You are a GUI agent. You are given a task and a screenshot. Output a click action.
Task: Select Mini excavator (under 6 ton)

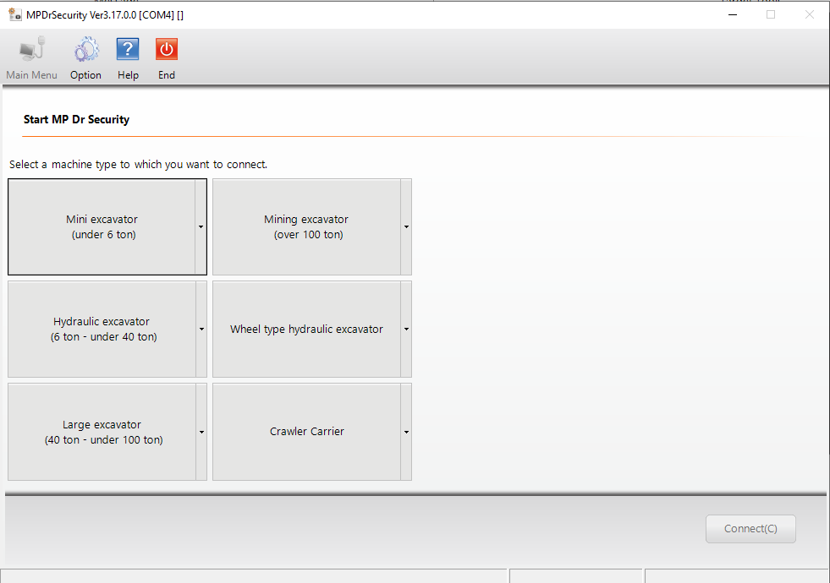point(102,226)
